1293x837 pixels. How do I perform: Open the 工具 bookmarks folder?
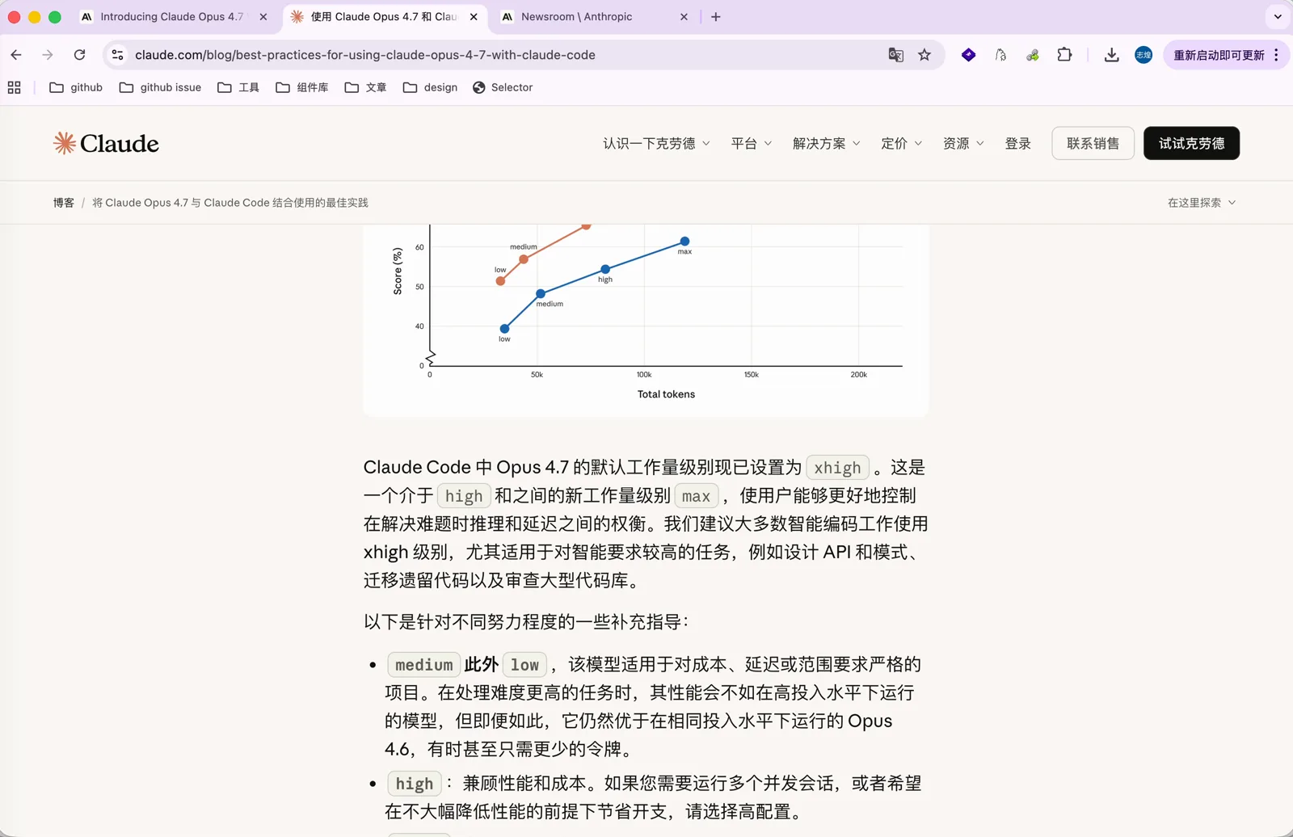tap(238, 87)
